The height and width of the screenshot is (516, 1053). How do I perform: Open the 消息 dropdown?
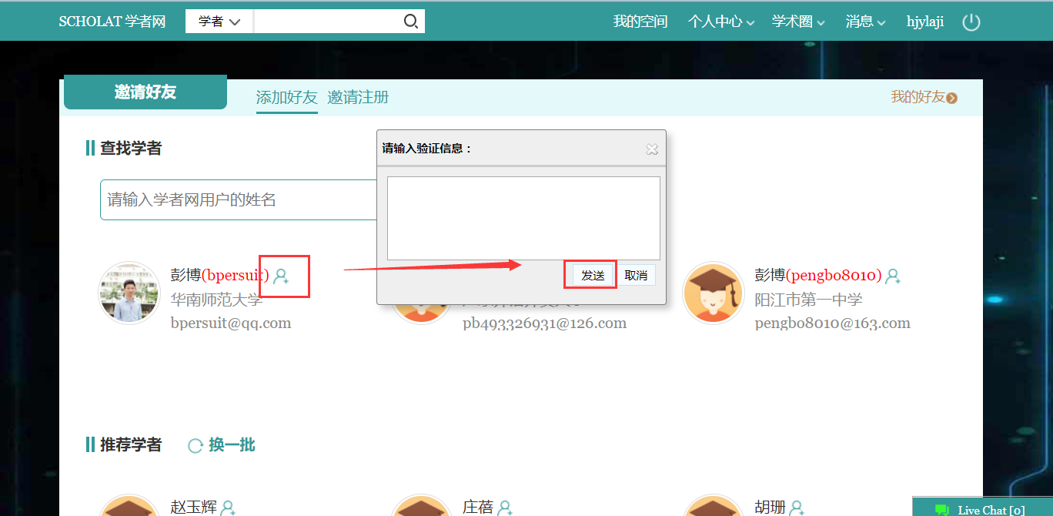(x=865, y=22)
